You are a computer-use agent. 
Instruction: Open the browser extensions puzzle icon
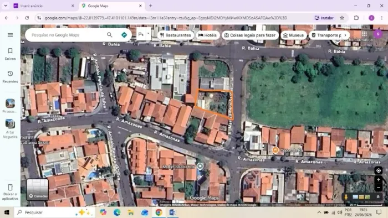click(356, 18)
